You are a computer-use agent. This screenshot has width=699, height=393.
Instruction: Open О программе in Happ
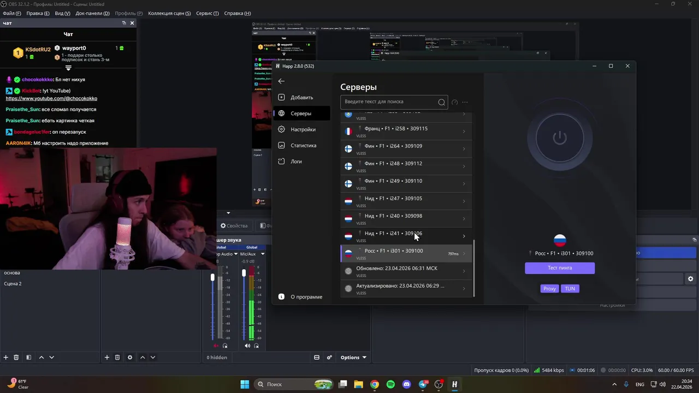[x=301, y=297]
